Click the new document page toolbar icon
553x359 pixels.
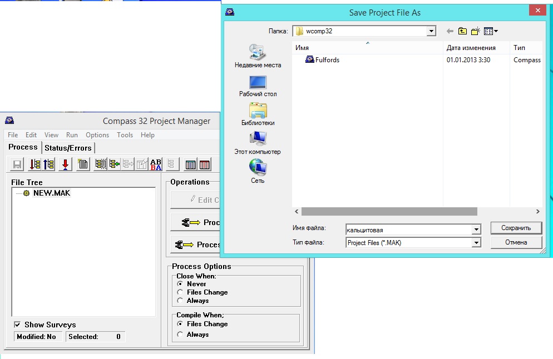83,164
